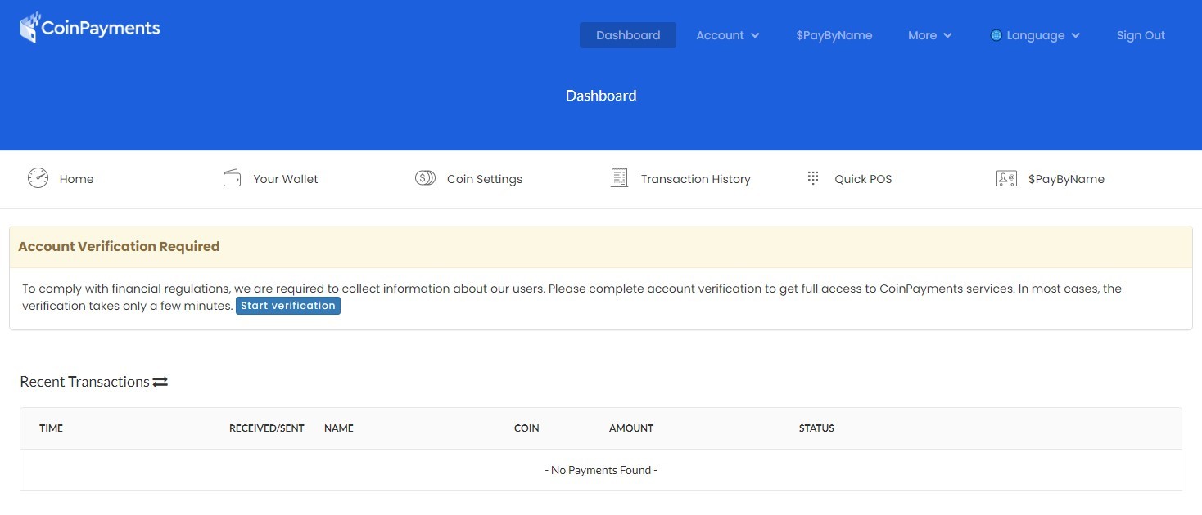Open $PayByName from the top navigation
This screenshot has width=1202, height=515.
coord(834,35)
